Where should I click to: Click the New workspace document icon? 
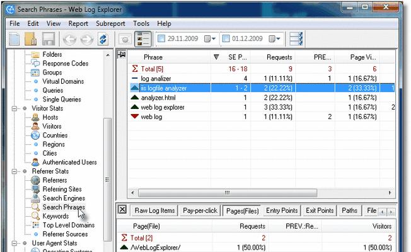click(14, 39)
